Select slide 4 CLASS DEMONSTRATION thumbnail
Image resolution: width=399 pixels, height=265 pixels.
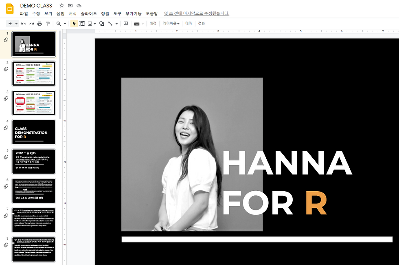[x=34, y=132]
